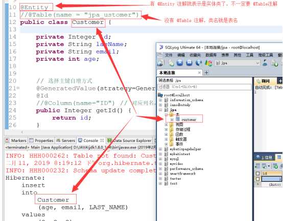Open the 工具 menu in SQLyog
The width and height of the screenshot is (283, 221).
point(250,55)
